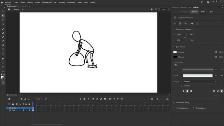Open the Модификация menu
The height and width of the screenshot is (126, 224).
pos(47,2)
